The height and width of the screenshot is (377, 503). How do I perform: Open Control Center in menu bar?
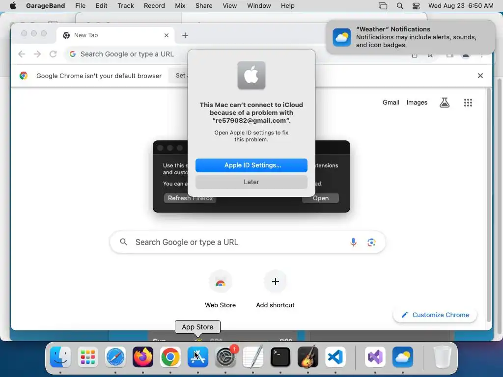[416, 6]
